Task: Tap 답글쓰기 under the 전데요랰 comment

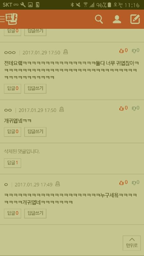Action: coord(35,89)
